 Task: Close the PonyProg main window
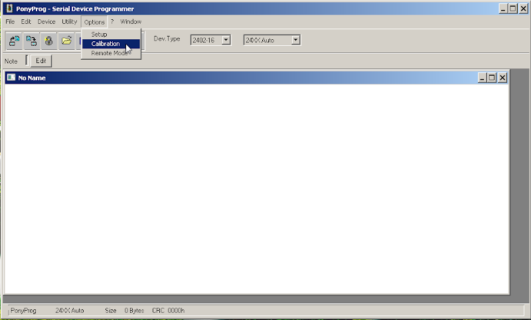click(523, 9)
